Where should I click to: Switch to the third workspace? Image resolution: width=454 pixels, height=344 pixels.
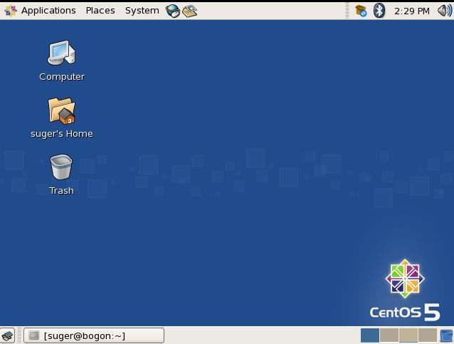tap(408, 335)
